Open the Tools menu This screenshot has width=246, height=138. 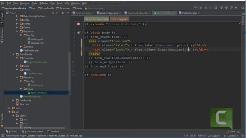[x=60, y=3]
